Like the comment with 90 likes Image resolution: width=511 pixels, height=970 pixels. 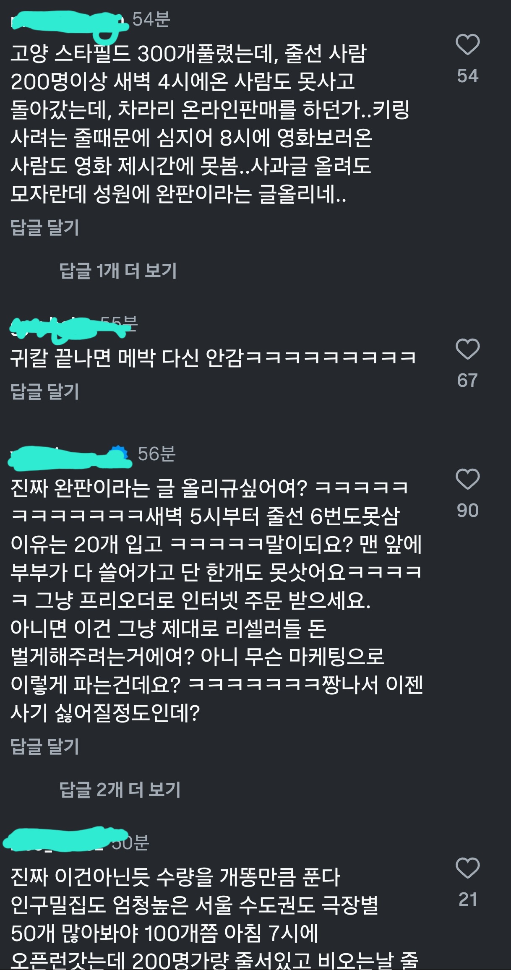pyautogui.click(x=467, y=479)
